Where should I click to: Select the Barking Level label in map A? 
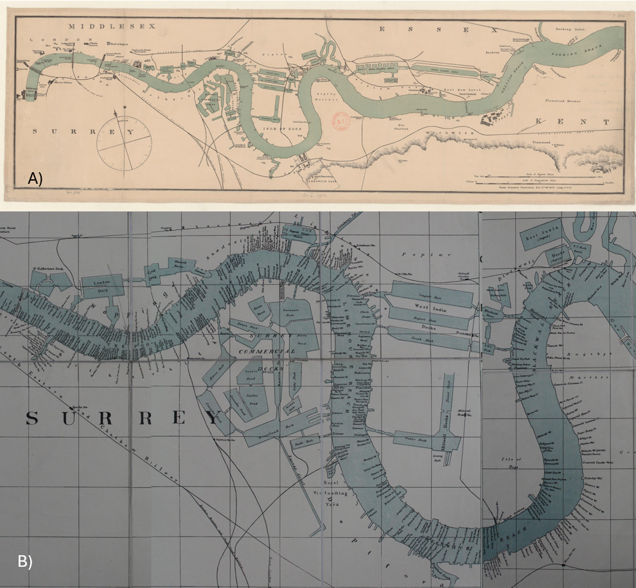[x=569, y=29]
